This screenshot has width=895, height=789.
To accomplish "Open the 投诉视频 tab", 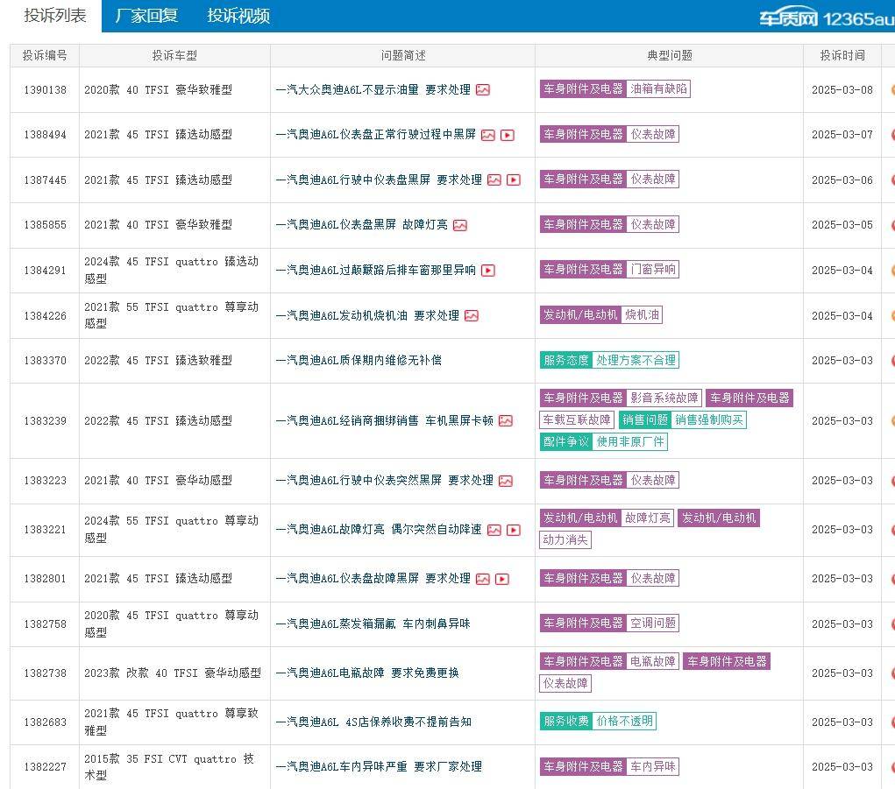I will click(x=238, y=16).
